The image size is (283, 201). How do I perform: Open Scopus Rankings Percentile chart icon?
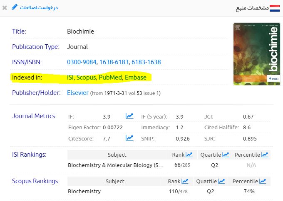click(263, 181)
